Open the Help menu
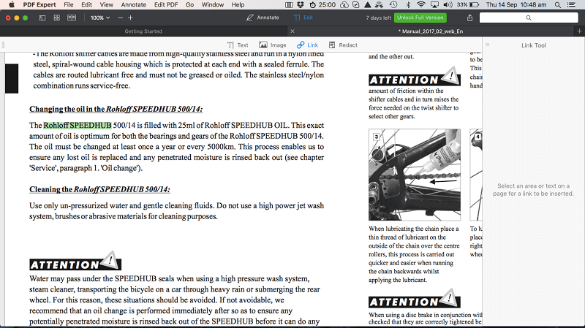 (x=238, y=5)
